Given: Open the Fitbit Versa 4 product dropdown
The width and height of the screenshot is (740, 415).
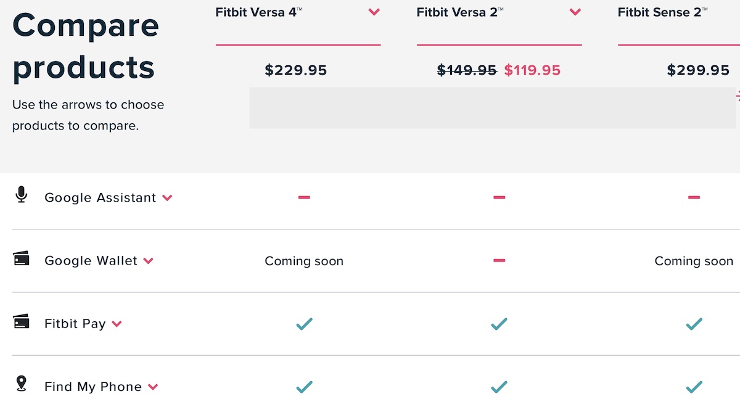Looking at the screenshot, I should coord(374,12).
